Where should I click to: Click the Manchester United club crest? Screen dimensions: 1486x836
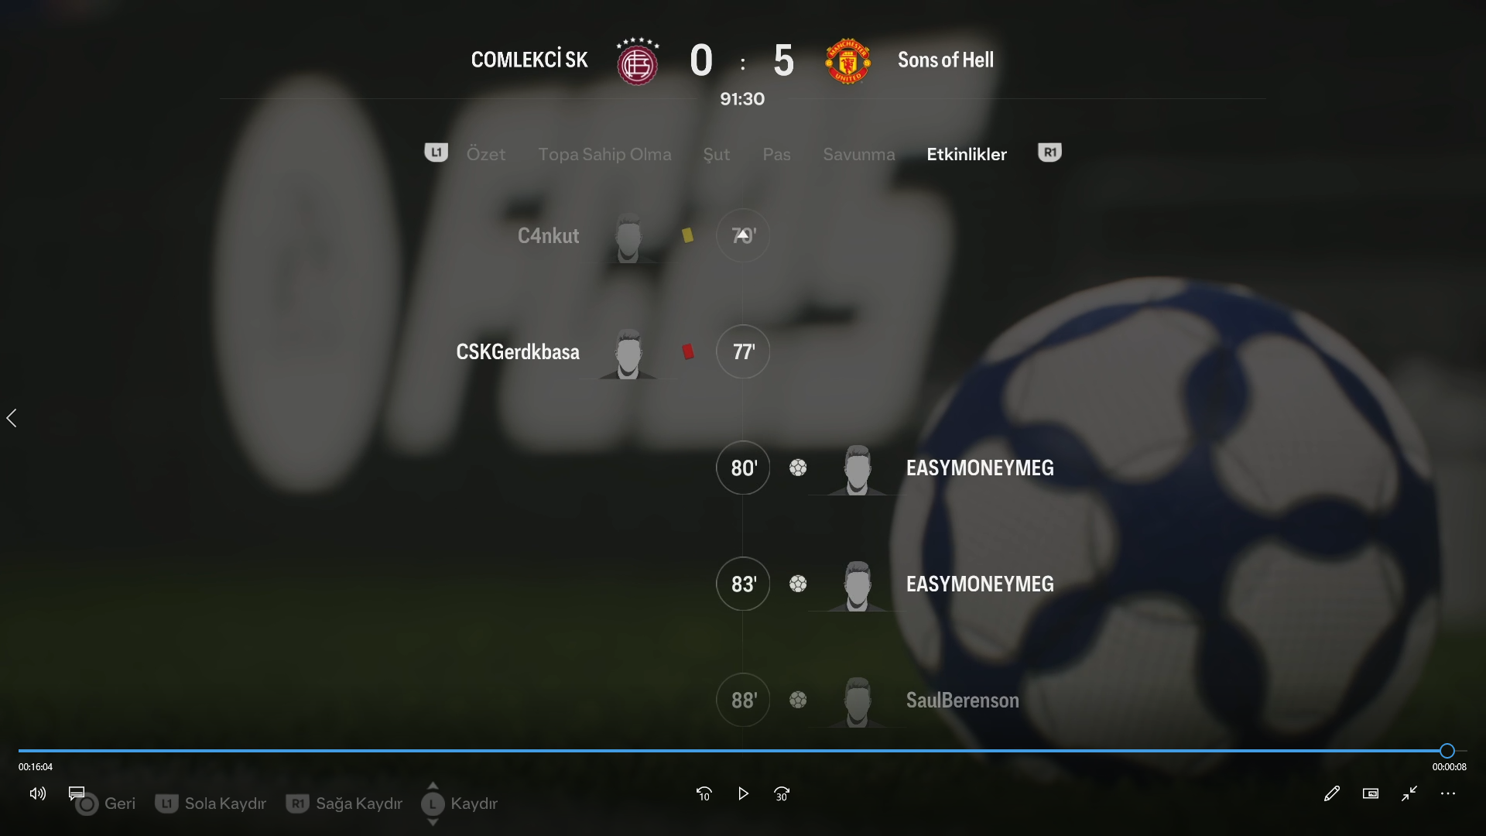click(x=848, y=60)
